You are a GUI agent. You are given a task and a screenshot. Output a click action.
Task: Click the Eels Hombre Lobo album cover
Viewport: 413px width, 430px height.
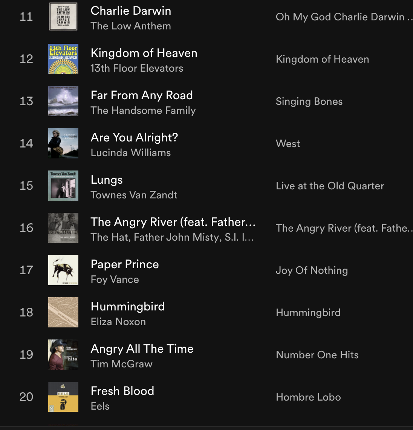pyautogui.click(x=63, y=396)
